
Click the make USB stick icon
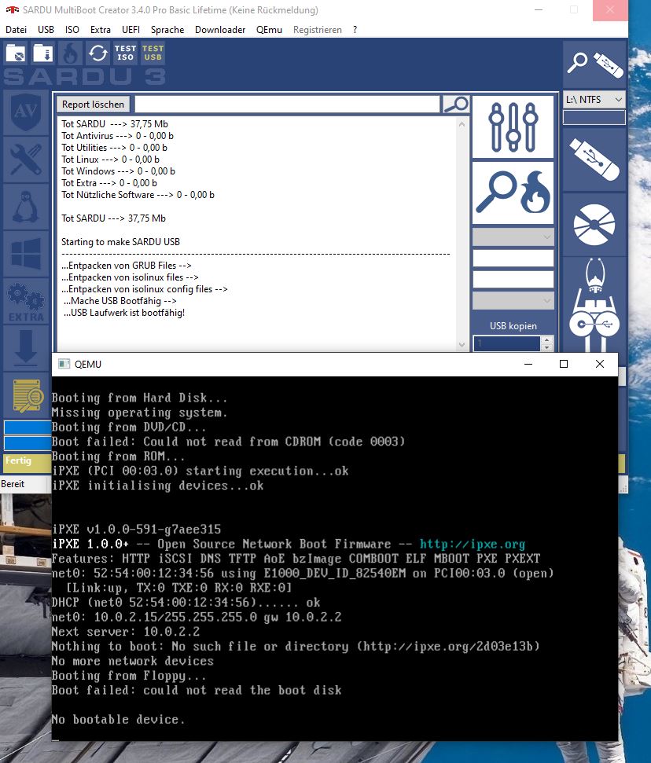click(x=594, y=160)
